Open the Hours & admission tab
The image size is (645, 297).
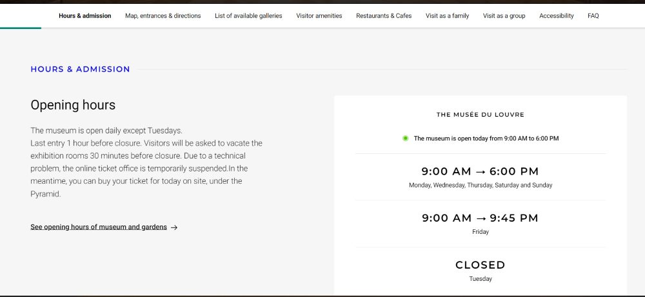click(x=84, y=16)
